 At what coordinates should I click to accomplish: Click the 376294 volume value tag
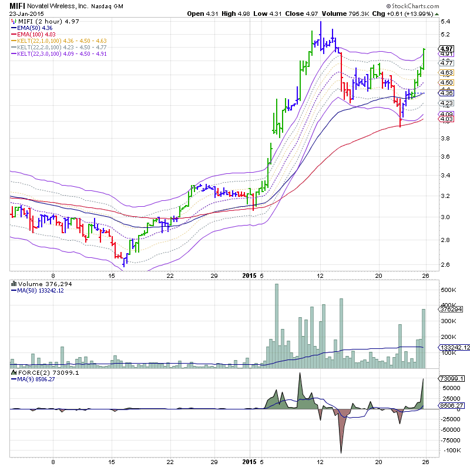click(451, 309)
